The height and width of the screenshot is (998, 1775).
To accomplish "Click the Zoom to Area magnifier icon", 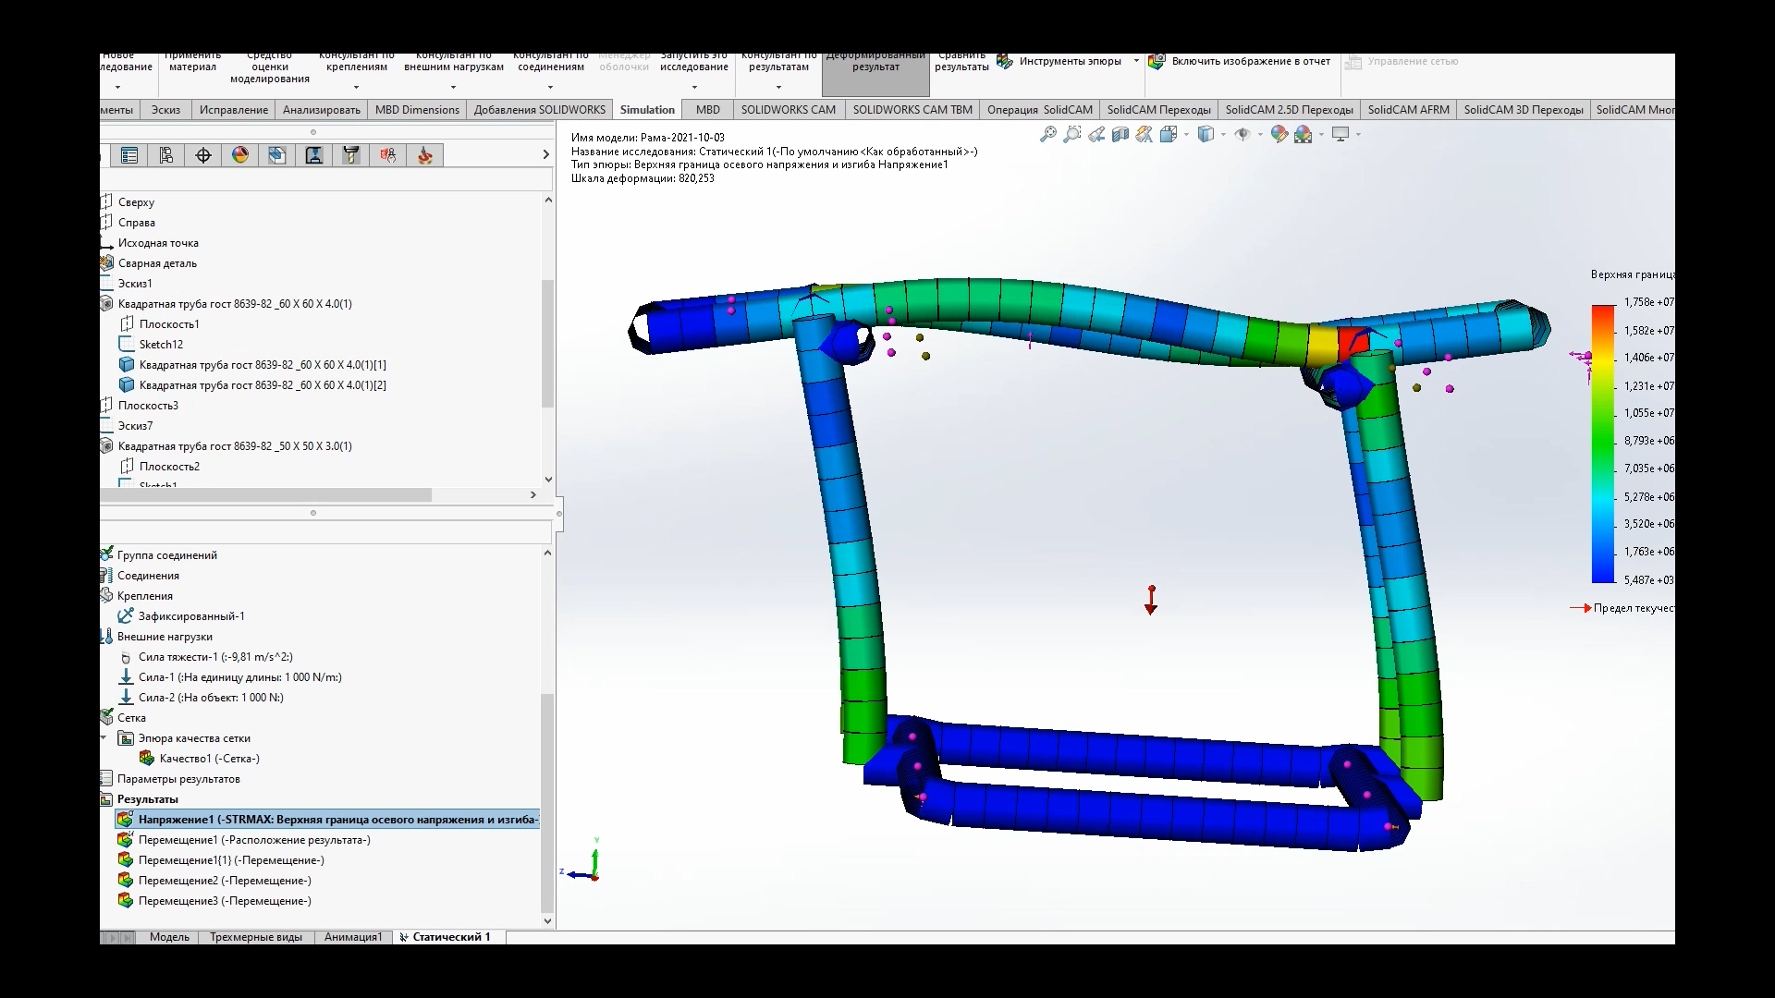I will [x=1071, y=135].
